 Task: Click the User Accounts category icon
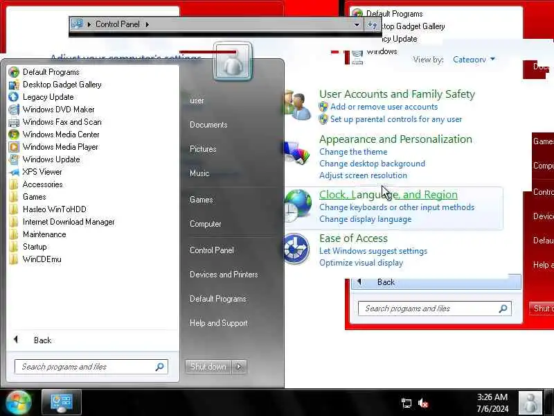(x=298, y=105)
